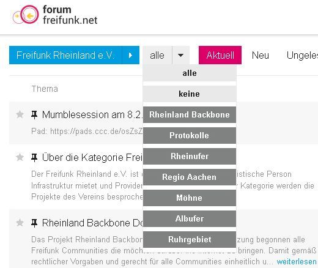Star the Mumblesession topic
The width and height of the screenshot is (318, 268).
(20, 114)
